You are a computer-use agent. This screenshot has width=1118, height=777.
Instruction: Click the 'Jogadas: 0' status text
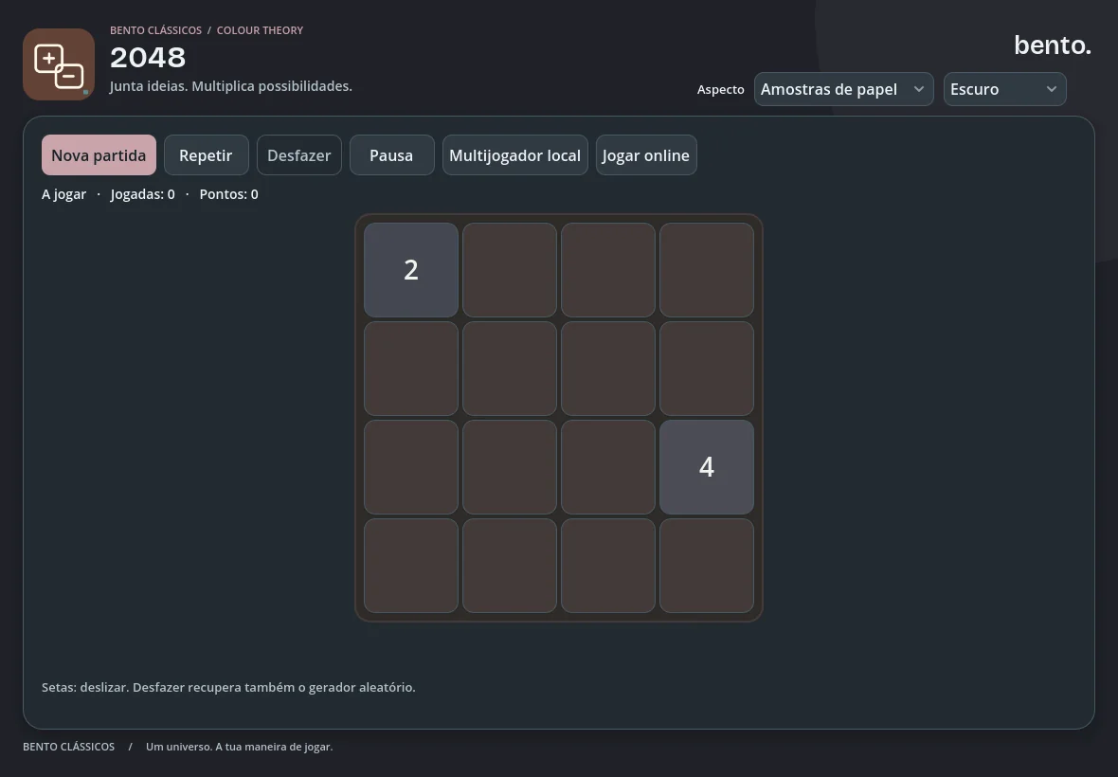pos(143,194)
